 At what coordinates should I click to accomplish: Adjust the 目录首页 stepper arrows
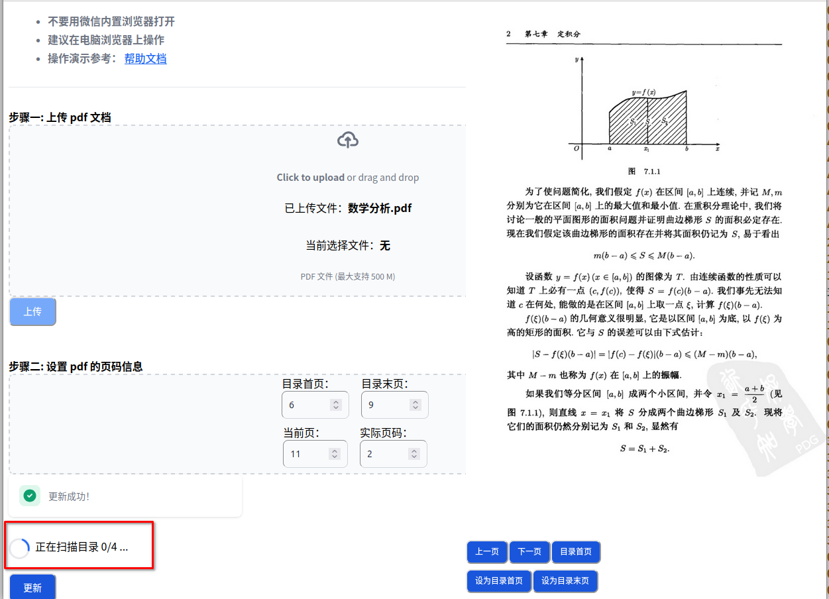tap(336, 405)
